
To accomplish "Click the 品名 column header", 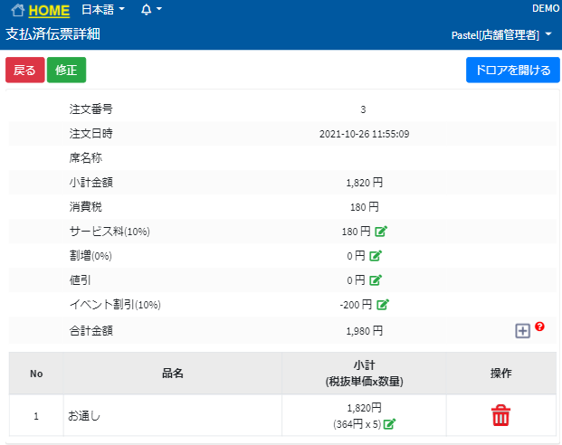I will (x=172, y=373).
